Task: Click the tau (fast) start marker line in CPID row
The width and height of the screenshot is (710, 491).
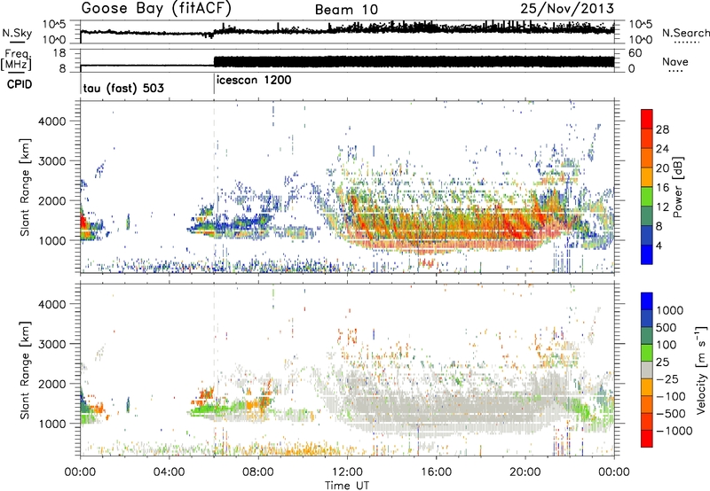Action: [81, 84]
